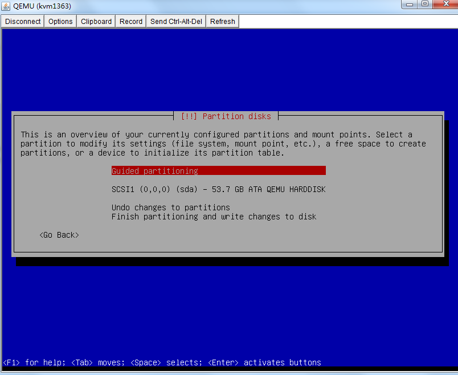
Task: Click the Disconnect button
Action: 23,21
